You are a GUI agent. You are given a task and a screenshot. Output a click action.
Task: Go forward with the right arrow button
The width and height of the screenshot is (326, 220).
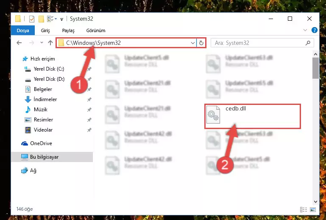(x=32, y=43)
